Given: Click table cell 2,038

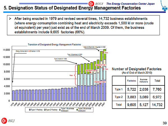Looking at the screenshot, I should tap(144, 89).
